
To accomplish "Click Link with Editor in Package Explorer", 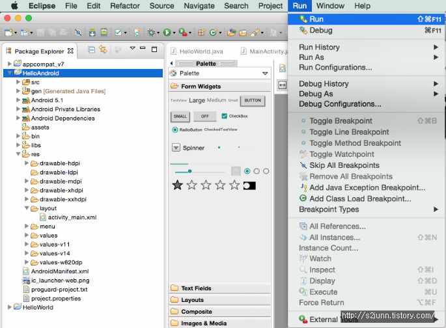I will coord(103,49).
